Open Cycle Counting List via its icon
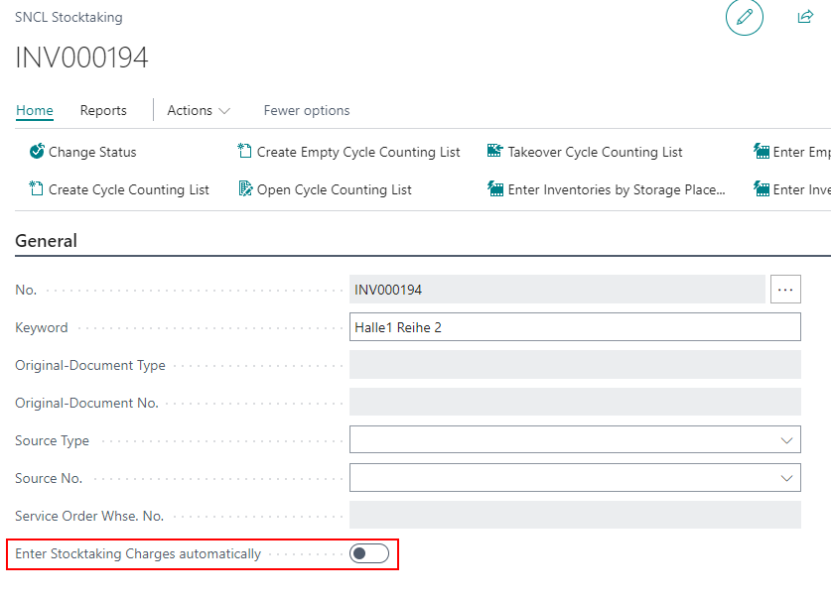The height and width of the screenshot is (599, 831). tap(245, 188)
